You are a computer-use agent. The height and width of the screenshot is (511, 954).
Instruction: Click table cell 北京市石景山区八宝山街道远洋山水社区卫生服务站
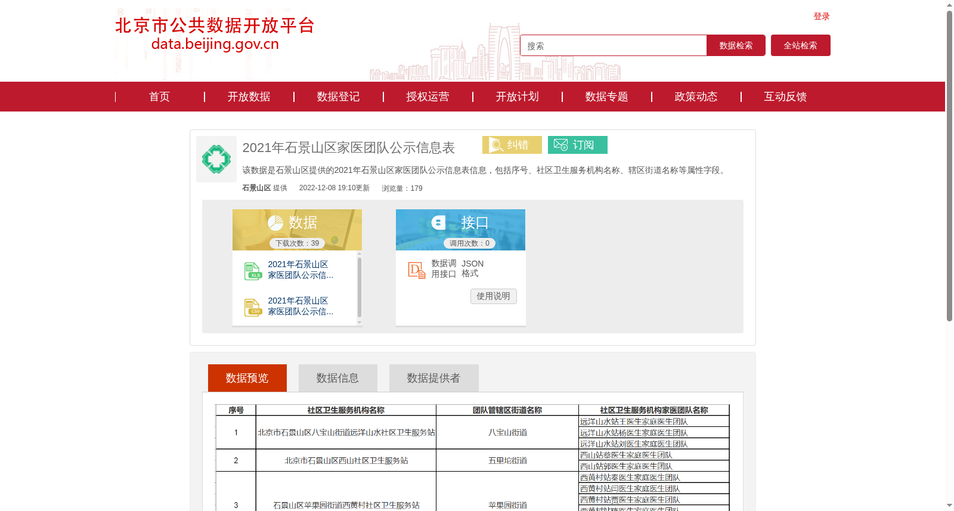(x=346, y=432)
